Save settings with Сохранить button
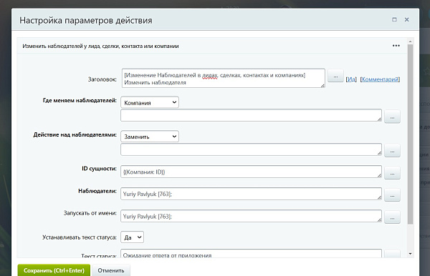The image size is (430, 276). click(54, 270)
